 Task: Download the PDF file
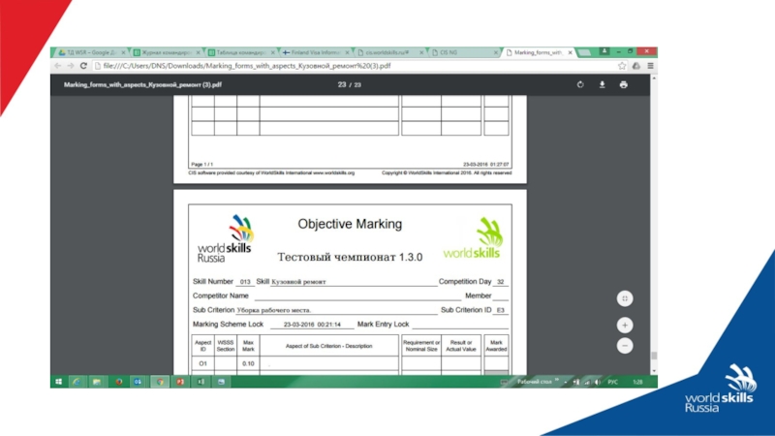pos(602,85)
